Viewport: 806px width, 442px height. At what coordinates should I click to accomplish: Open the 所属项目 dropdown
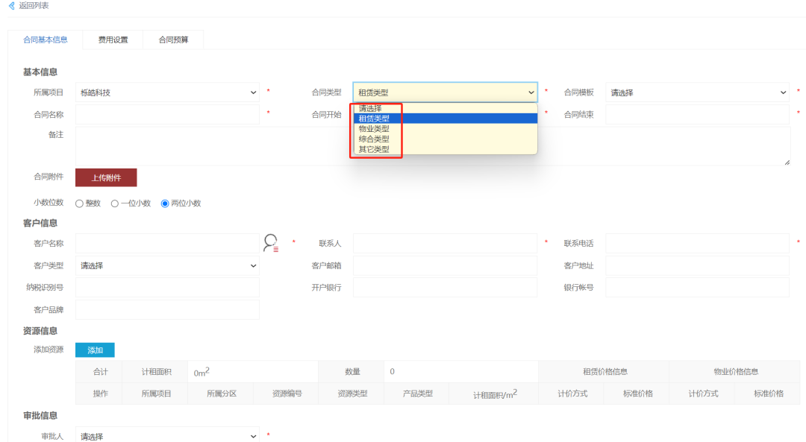pyautogui.click(x=168, y=92)
